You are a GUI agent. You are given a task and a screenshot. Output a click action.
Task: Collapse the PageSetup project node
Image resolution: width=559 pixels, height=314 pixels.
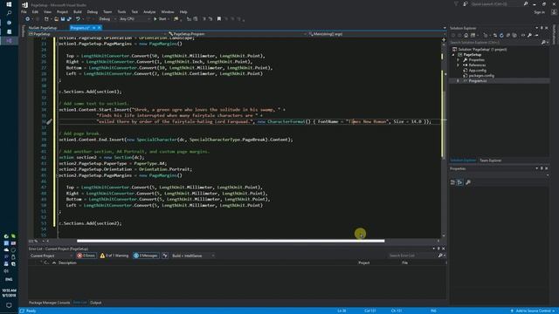pos(453,55)
